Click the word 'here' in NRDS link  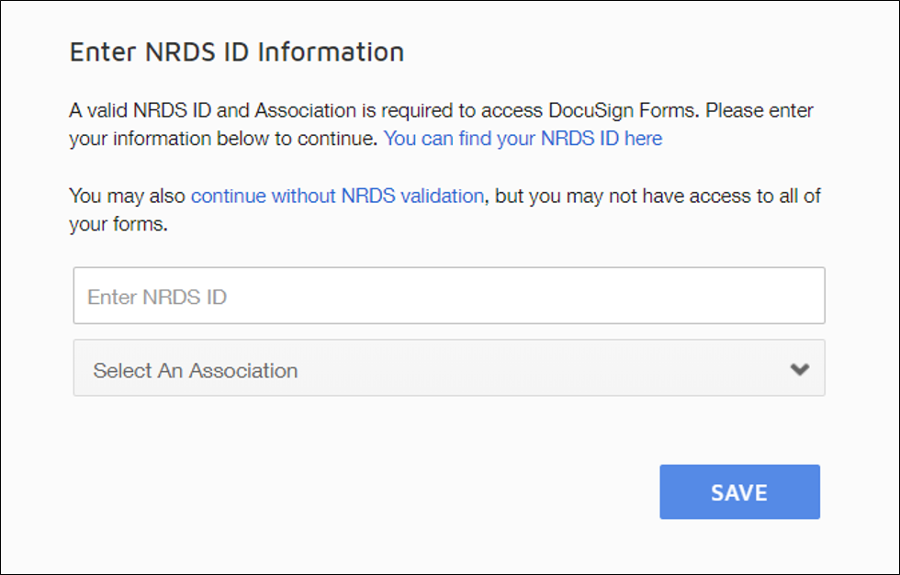point(643,139)
